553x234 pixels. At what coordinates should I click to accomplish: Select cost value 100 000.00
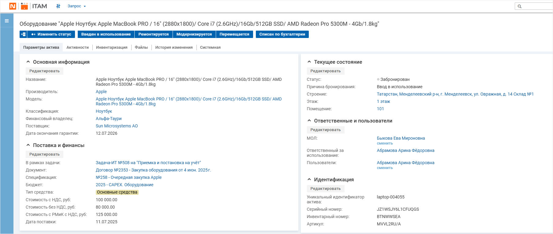(106, 200)
